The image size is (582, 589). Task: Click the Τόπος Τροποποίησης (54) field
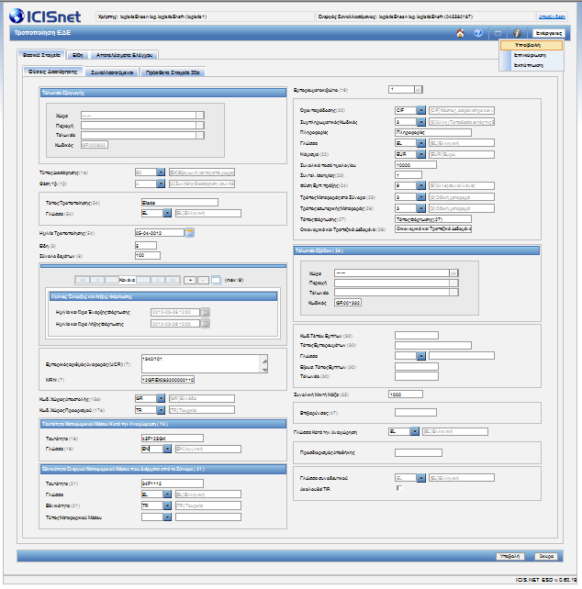point(180,203)
